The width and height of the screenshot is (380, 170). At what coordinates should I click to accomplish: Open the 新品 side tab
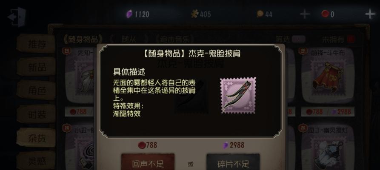(36, 67)
